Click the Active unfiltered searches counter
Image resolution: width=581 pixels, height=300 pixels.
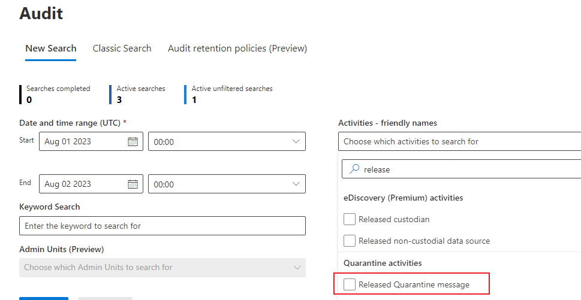point(231,94)
